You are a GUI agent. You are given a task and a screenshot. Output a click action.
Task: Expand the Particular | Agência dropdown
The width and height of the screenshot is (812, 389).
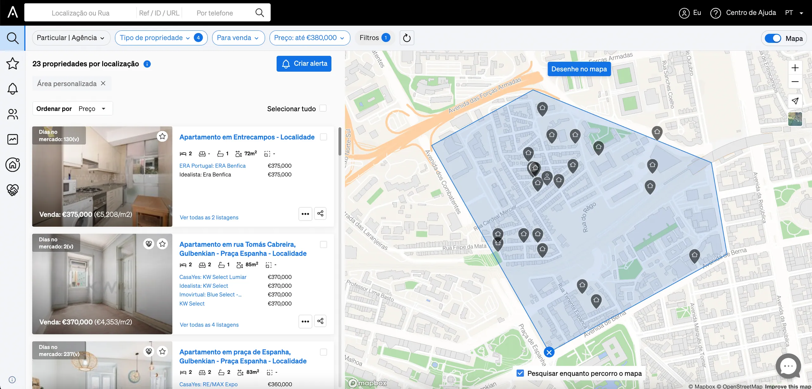click(71, 38)
